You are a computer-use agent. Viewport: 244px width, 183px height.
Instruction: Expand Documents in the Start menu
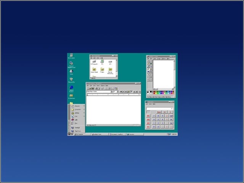[x=77, y=109]
